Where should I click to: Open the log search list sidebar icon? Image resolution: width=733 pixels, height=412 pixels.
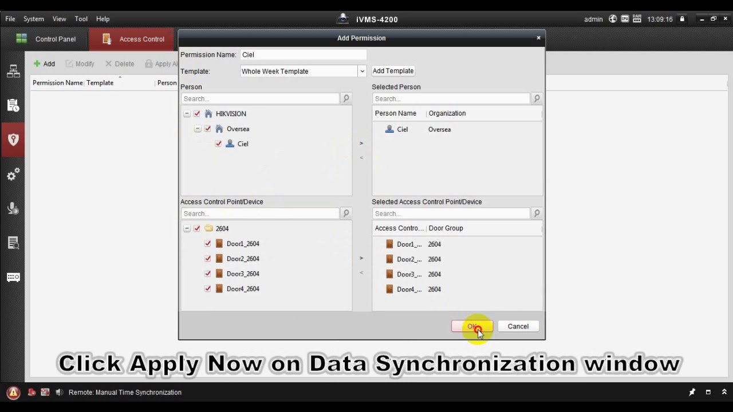point(13,243)
